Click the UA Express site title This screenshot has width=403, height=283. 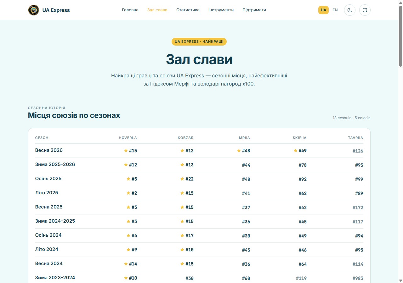(x=56, y=10)
